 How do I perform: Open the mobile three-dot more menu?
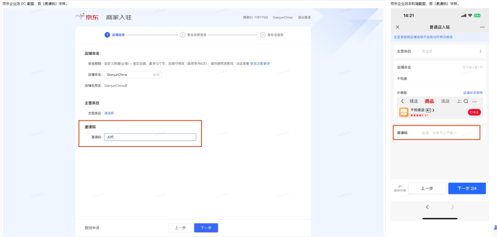(482, 27)
